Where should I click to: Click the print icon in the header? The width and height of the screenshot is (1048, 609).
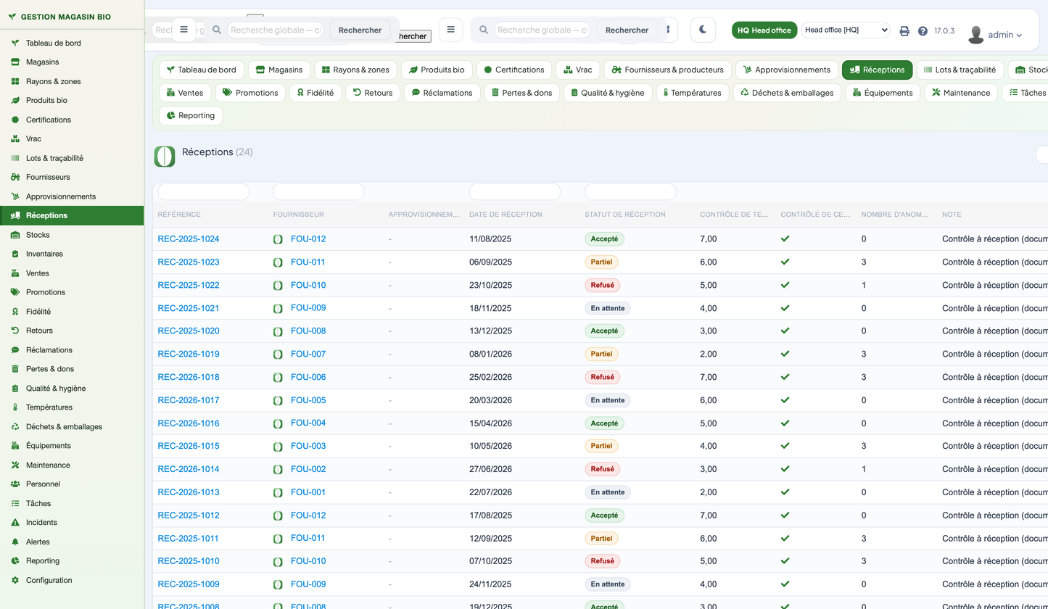click(x=904, y=30)
